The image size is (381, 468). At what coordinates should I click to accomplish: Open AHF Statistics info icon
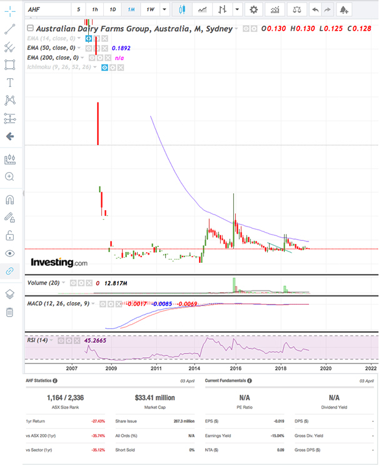[x=55, y=380]
